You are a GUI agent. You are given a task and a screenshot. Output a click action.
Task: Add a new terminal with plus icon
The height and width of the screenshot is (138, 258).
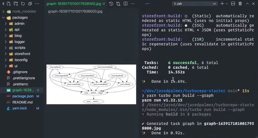222,4
